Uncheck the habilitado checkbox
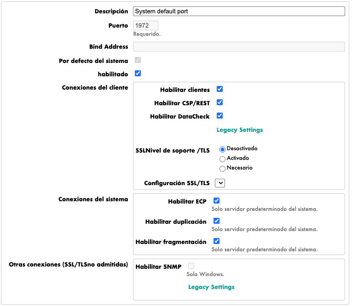Image resolution: width=352 pixels, height=306 pixels. point(138,74)
